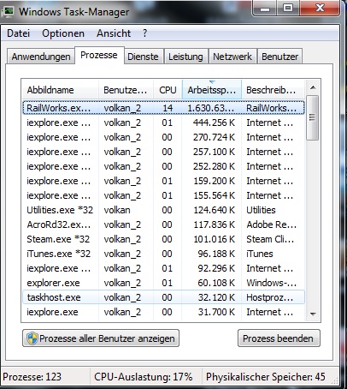Open the ? help menu
The image size is (347, 389).
(145, 33)
